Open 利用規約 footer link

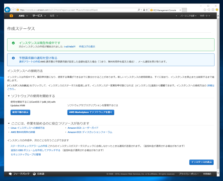[207, 174]
